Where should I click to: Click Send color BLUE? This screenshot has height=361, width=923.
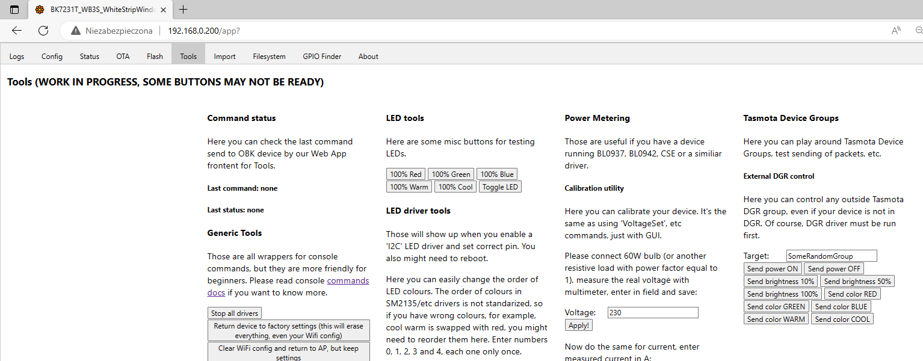841,306
